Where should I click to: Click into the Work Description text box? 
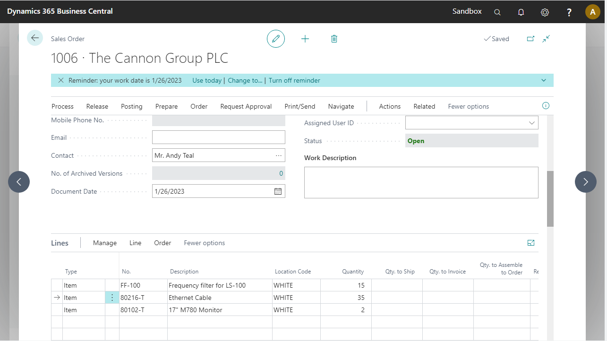coord(421,182)
